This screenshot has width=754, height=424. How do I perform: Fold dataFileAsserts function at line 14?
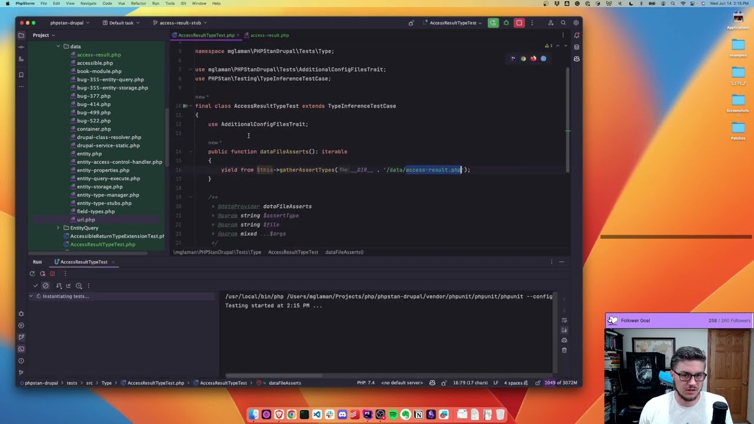coord(190,151)
